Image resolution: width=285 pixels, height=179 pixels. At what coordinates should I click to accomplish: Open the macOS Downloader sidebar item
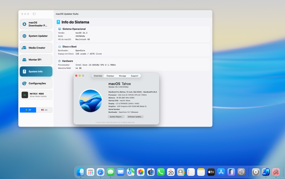point(36,24)
